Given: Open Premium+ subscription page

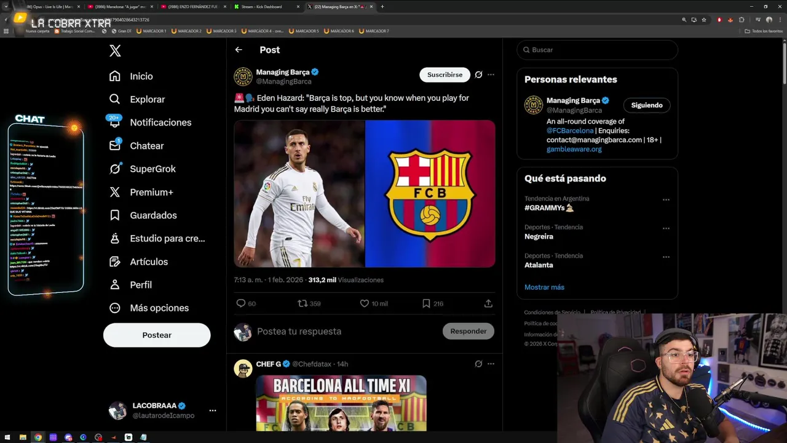Looking at the screenshot, I should click(141, 192).
